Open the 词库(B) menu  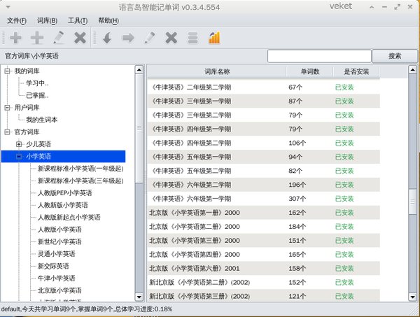tap(47, 20)
